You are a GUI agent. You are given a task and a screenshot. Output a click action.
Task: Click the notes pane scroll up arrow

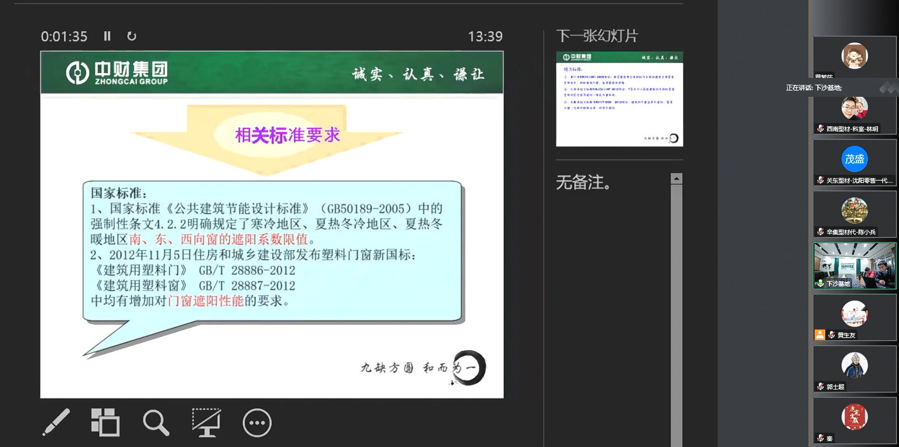[x=677, y=179]
